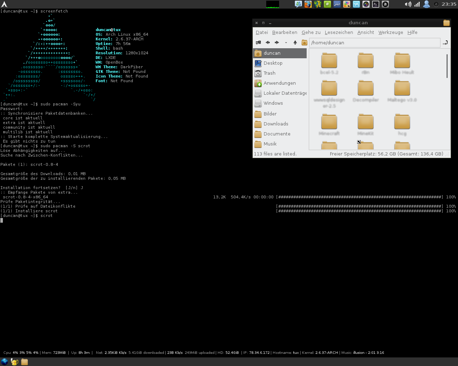Image resolution: width=458 pixels, height=366 pixels.
Task: Open the Werkzeuge menu
Action: (390, 32)
